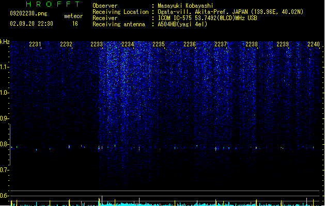Click the 0.6 kHz axis label

click(x=4, y=196)
